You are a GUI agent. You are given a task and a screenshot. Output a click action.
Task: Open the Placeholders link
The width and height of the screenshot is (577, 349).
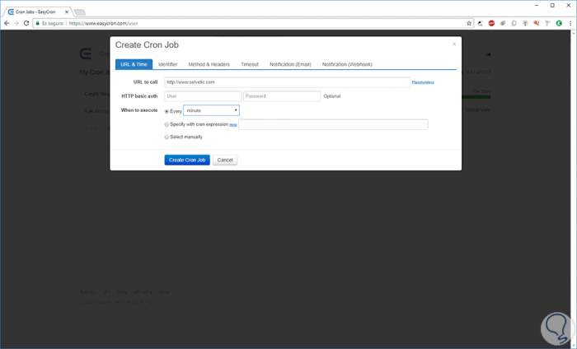point(423,82)
